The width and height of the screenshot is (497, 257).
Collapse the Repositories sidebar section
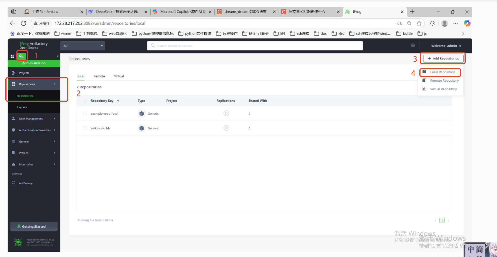[54, 84]
